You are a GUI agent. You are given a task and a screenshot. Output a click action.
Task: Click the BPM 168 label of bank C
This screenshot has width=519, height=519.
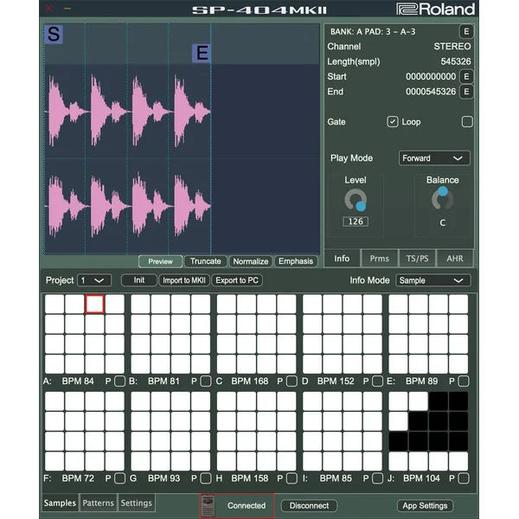click(250, 381)
